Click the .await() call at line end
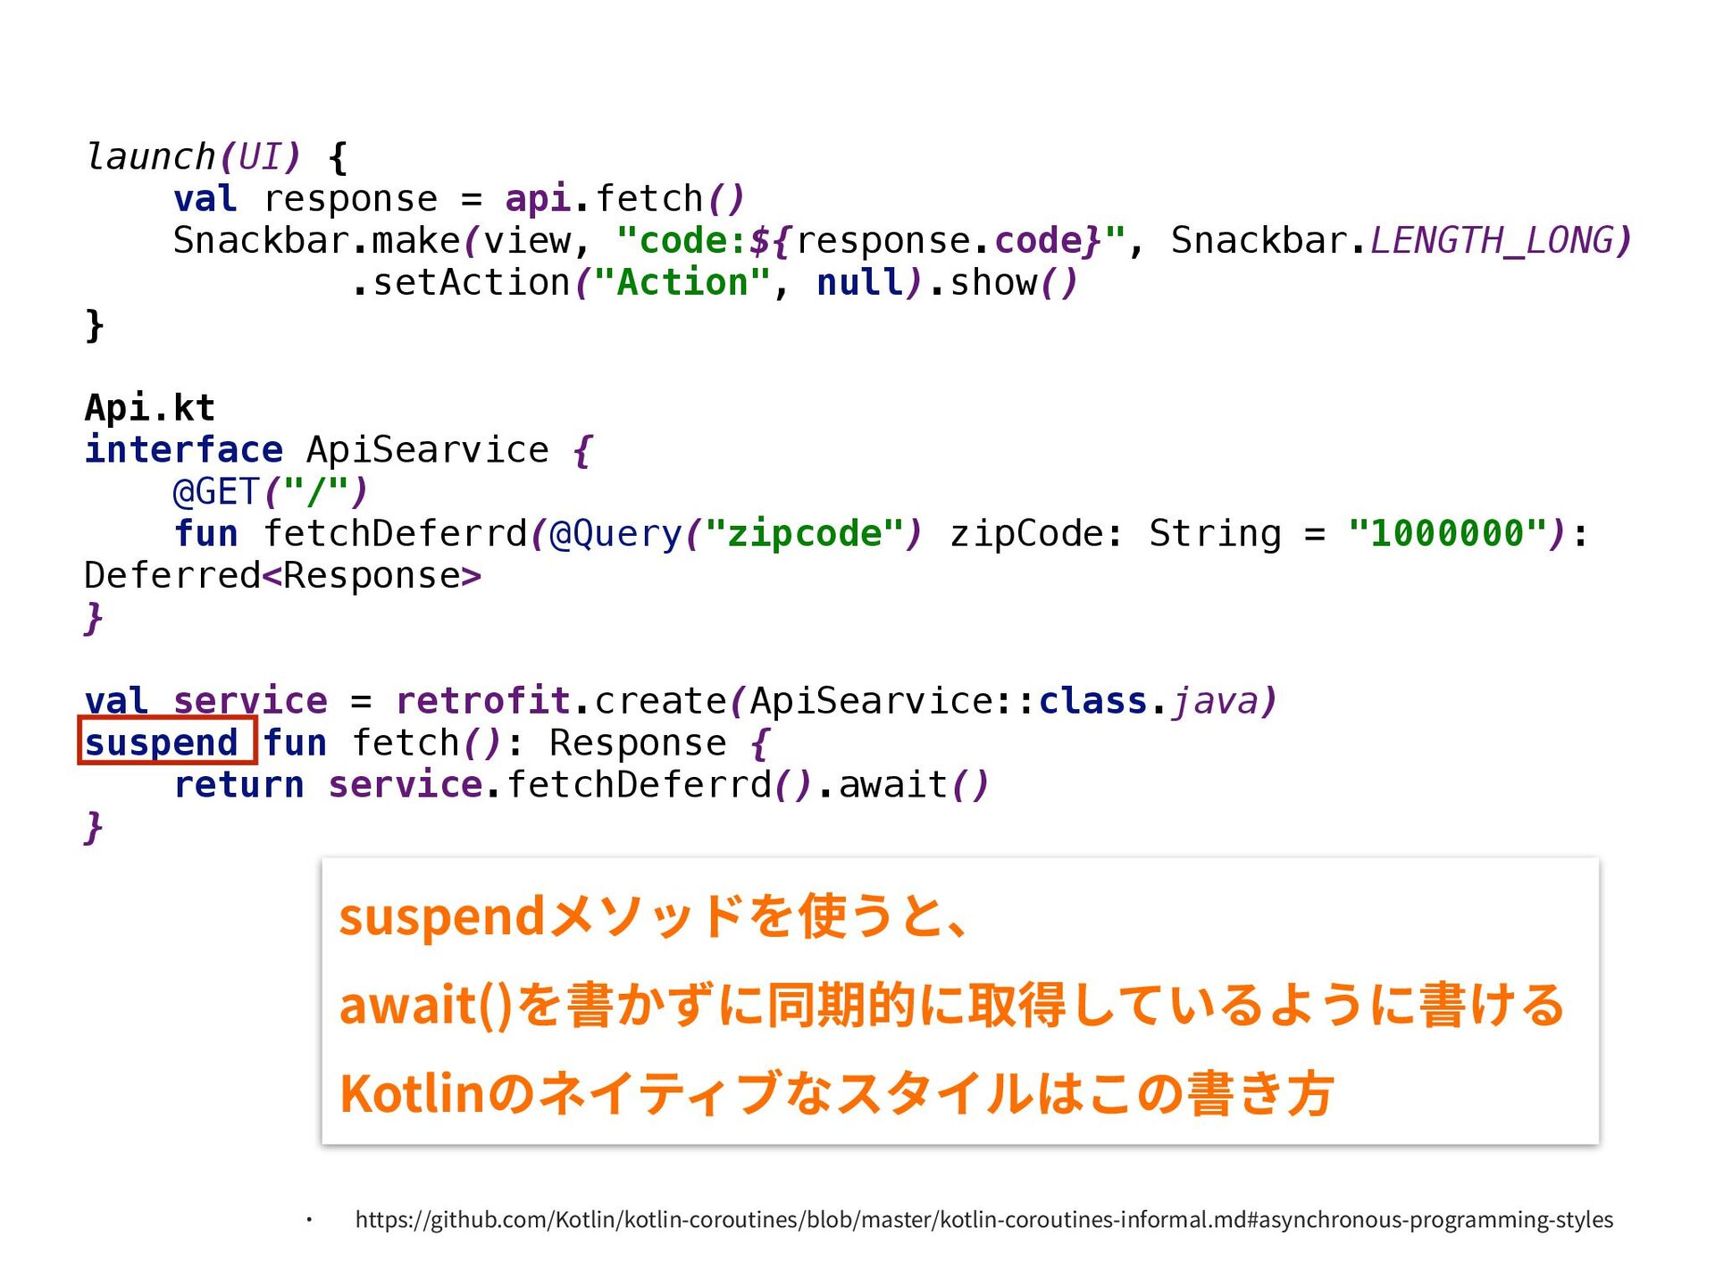 point(904,784)
